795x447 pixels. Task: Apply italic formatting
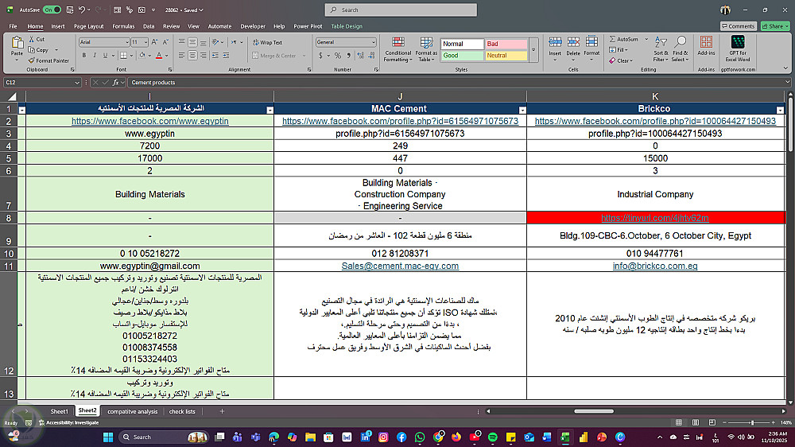[x=95, y=56]
